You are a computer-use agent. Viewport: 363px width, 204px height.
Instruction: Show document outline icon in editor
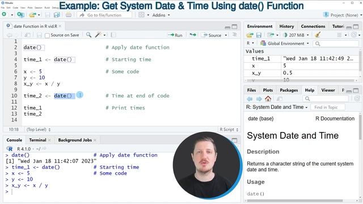tap(234, 35)
